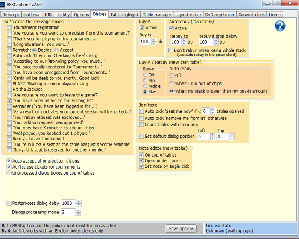The height and width of the screenshot is (239, 299).
Task: Click the Buy-in bb value field
Action: coord(145,41)
